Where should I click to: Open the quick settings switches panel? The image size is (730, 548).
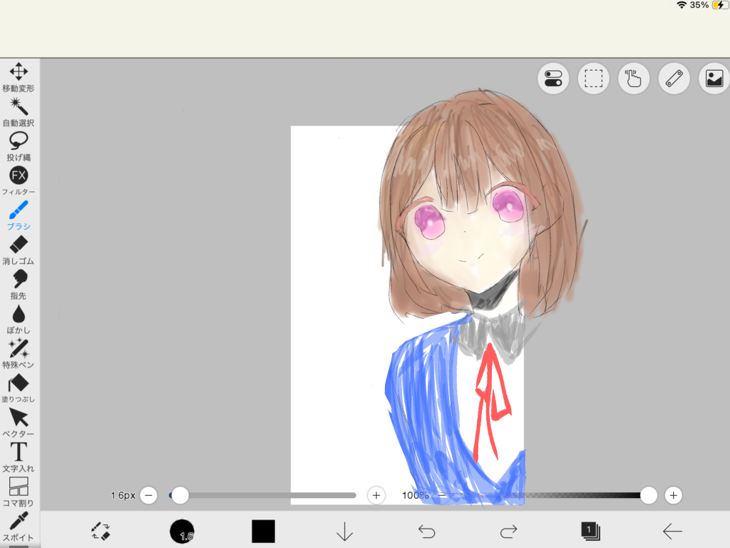click(552, 78)
